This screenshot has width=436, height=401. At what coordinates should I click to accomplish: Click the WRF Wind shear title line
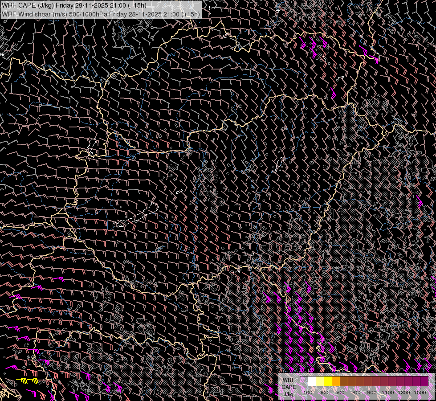[101, 14]
